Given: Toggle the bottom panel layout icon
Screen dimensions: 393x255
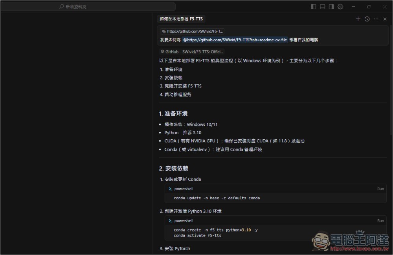Looking at the screenshot, I should [322, 7].
